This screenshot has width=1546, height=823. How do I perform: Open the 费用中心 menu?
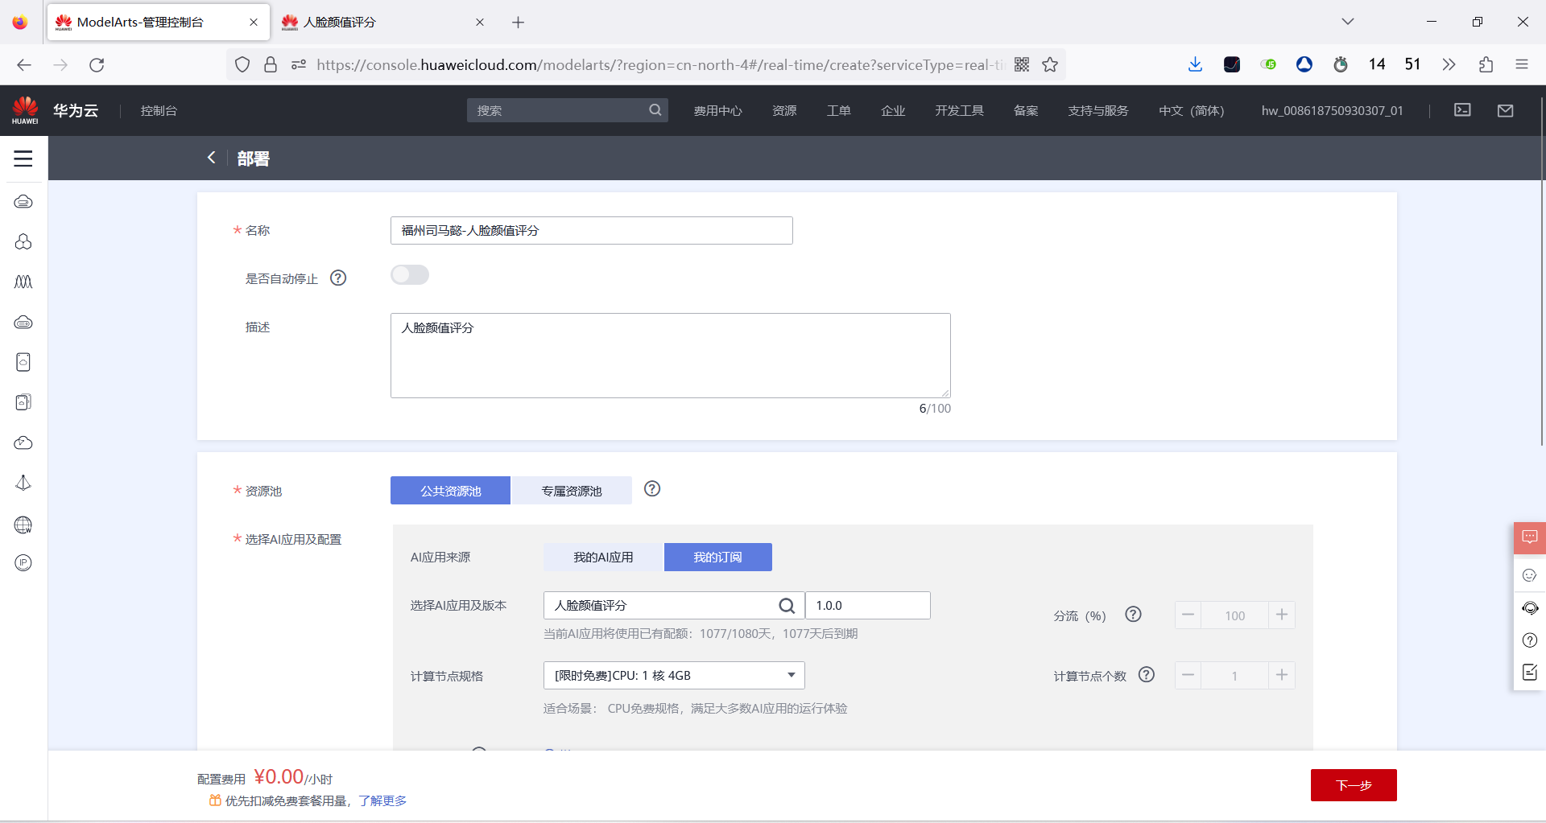[x=717, y=110]
